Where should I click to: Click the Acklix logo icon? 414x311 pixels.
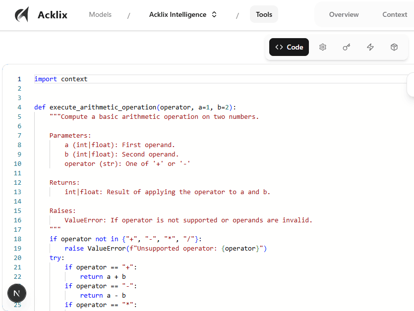(21, 15)
